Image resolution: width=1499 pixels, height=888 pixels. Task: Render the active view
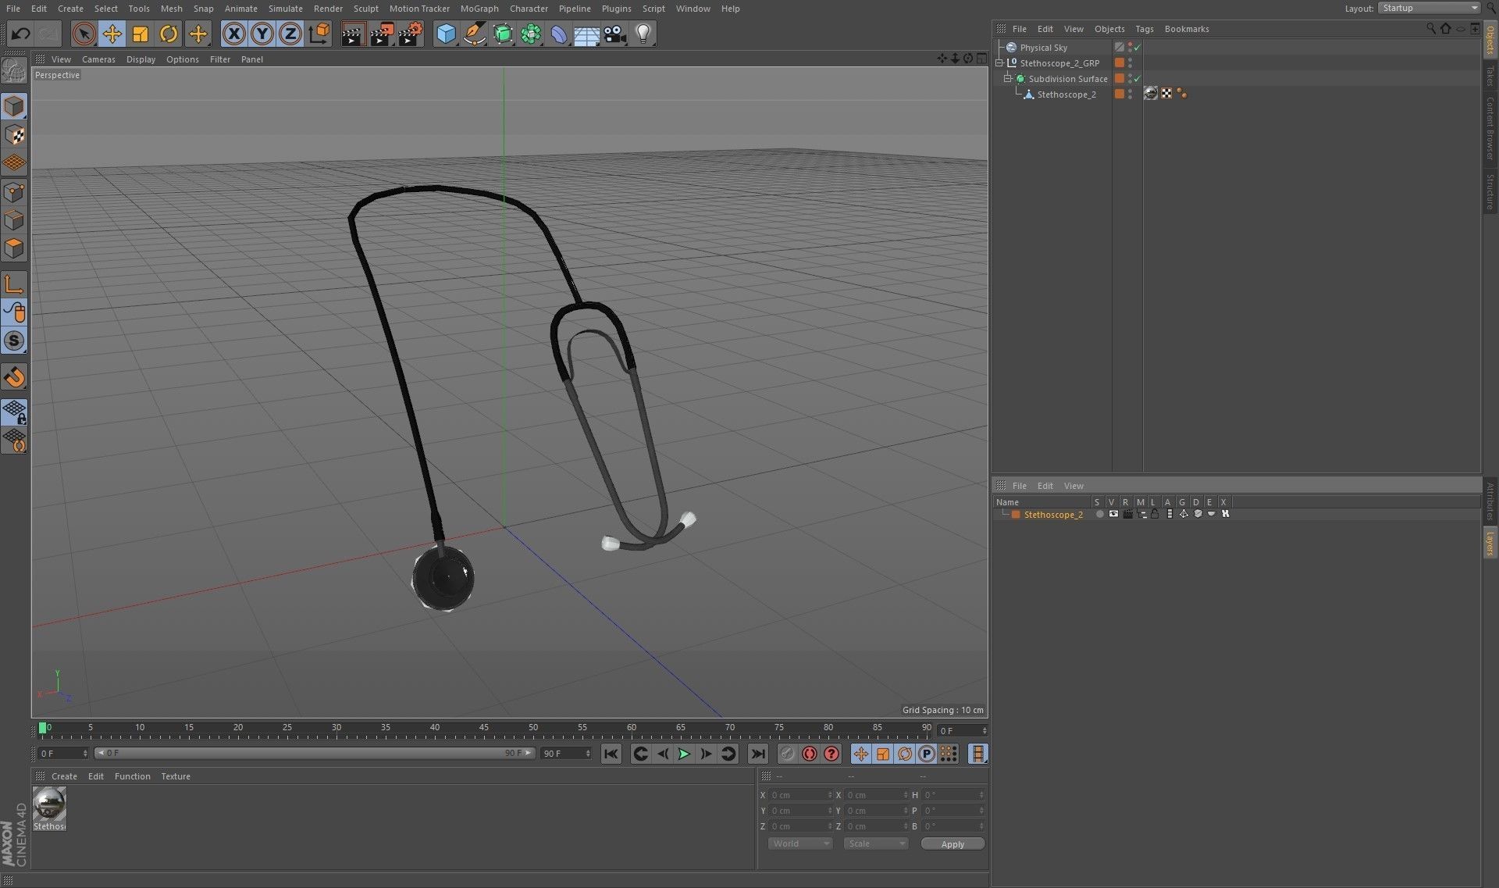pos(353,34)
